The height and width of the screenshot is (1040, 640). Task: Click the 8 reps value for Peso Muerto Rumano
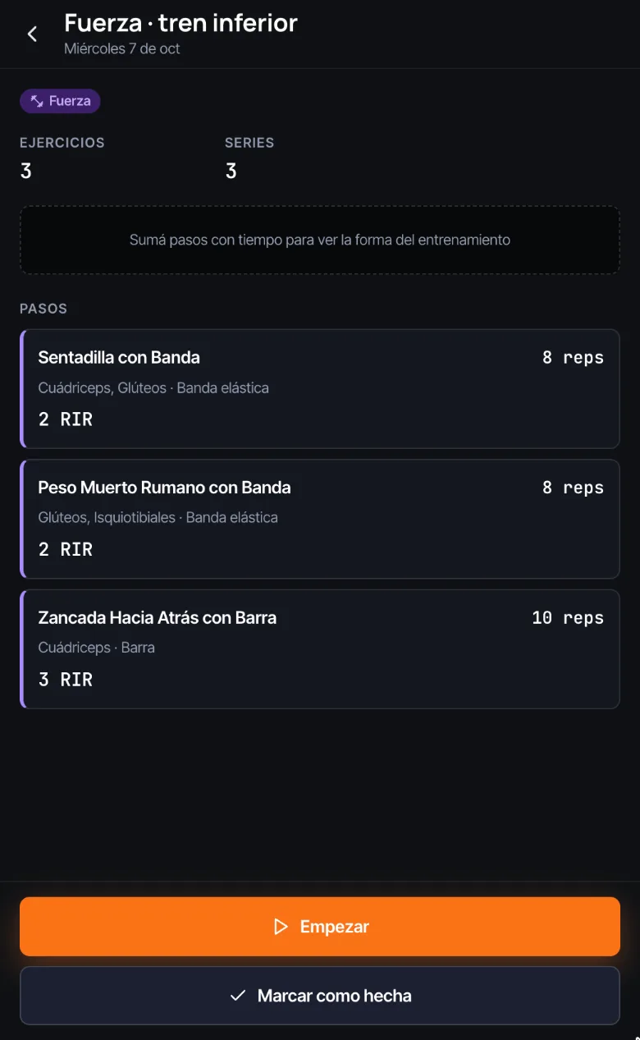coord(573,488)
